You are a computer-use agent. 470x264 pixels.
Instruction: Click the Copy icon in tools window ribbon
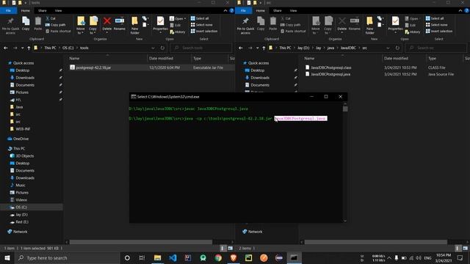tap(26, 23)
